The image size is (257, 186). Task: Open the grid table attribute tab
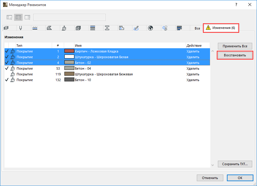[179, 28]
